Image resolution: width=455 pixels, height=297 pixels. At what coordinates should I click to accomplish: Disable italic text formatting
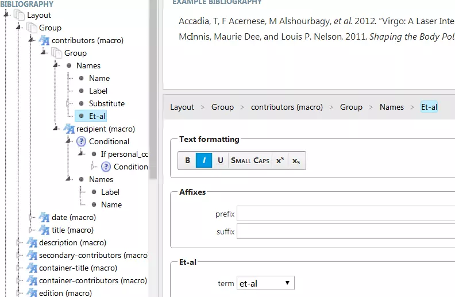coord(204,161)
